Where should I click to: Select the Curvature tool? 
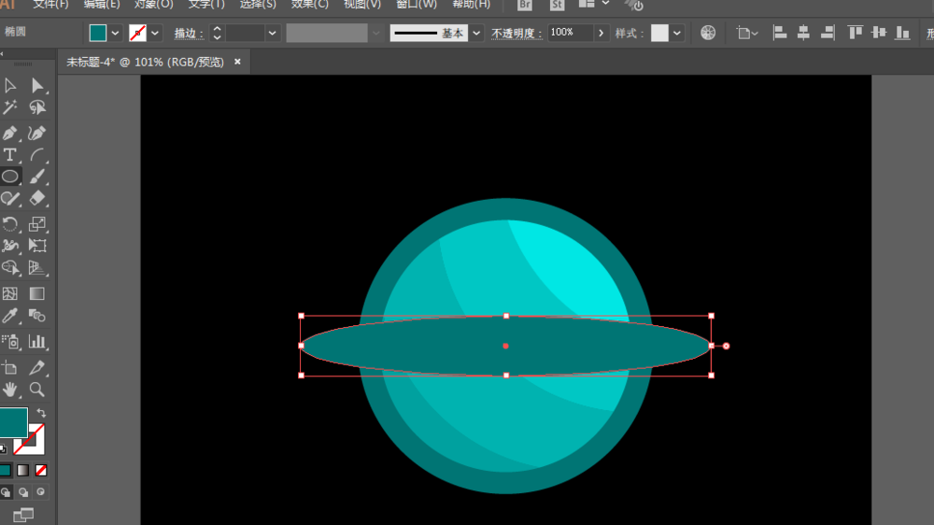point(37,133)
